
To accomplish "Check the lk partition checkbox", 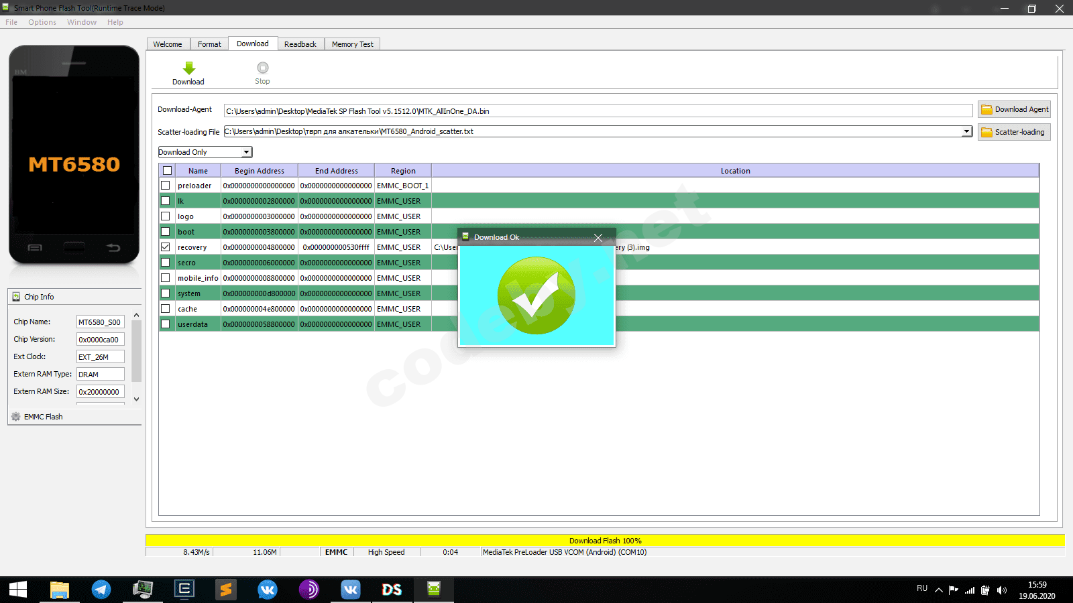I will (x=166, y=201).
